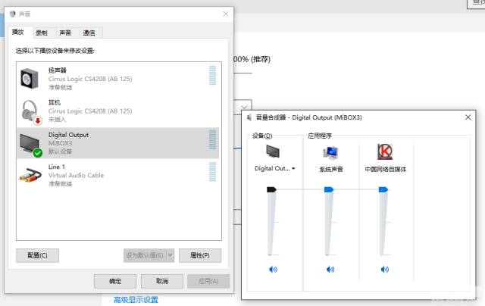Click the level meter beside Line 1

tap(212, 172)
